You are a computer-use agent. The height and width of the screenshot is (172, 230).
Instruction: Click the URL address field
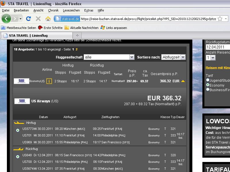click(x=148, y=19)
